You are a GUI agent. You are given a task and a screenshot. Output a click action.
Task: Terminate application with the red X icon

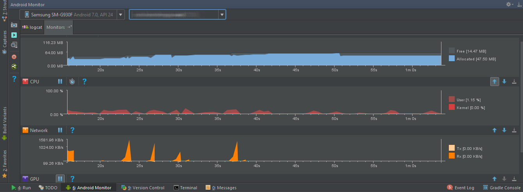pos(14,56)
